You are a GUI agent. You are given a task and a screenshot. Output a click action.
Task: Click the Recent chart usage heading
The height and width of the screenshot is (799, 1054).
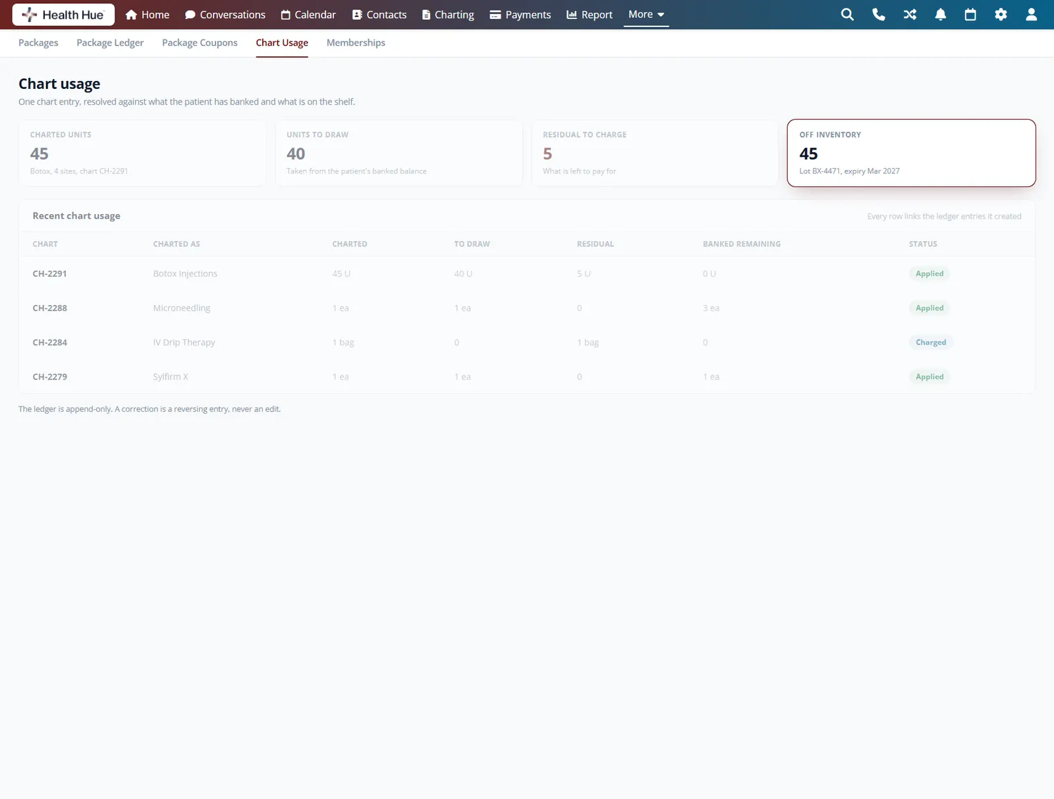click(x=76, y=215)
